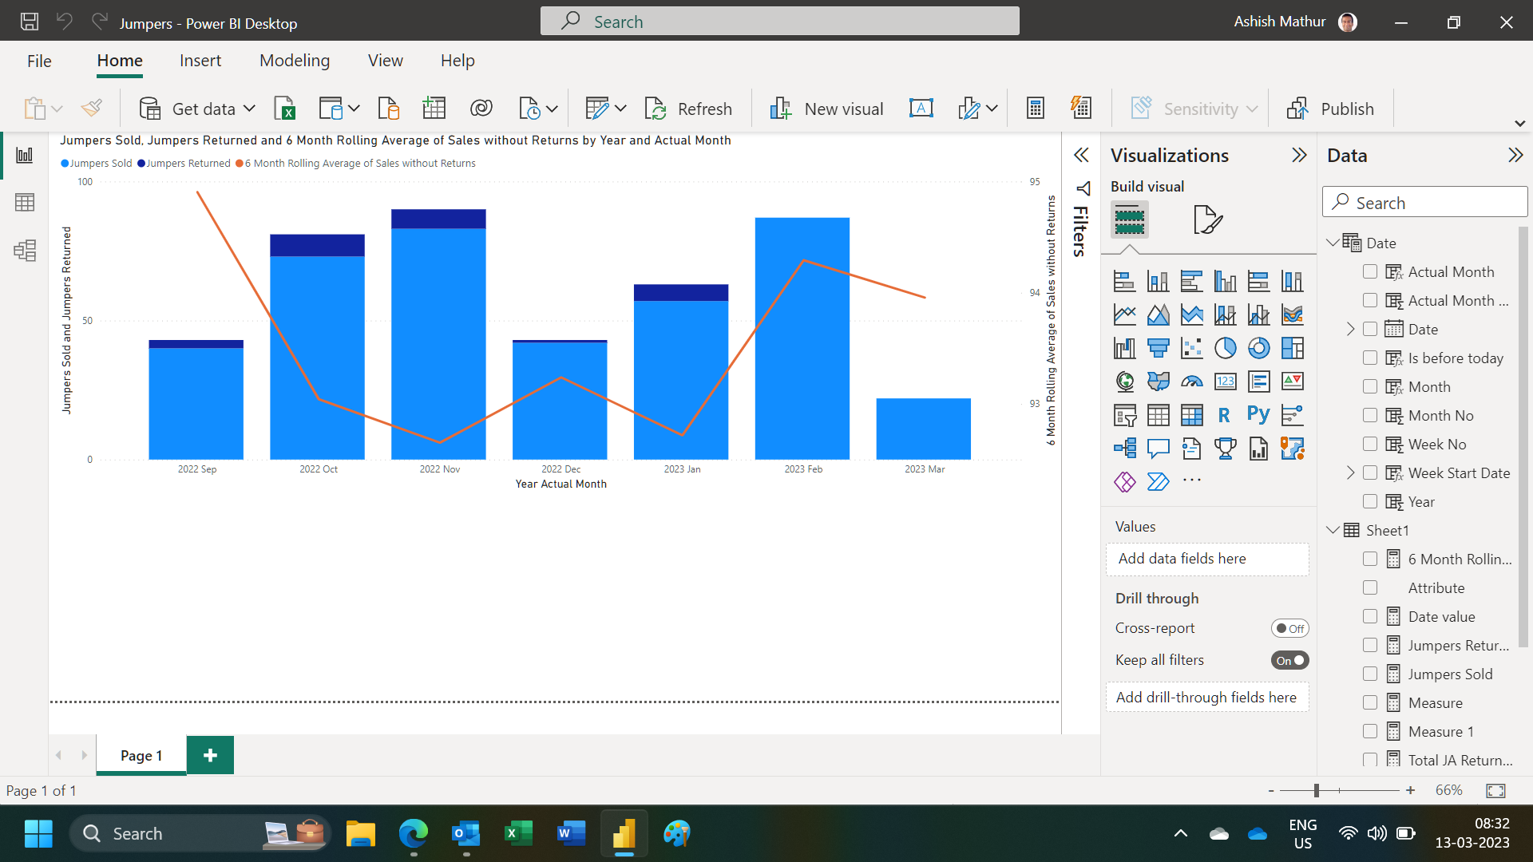The width and height of the screenshot is (1533, 862).
Task: Click the Refresh button
Action: (x=688, y=109)
